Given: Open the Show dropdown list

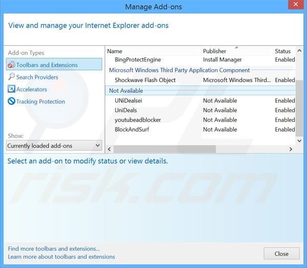Looking at the screenshot, I should (x=54, y=146).
